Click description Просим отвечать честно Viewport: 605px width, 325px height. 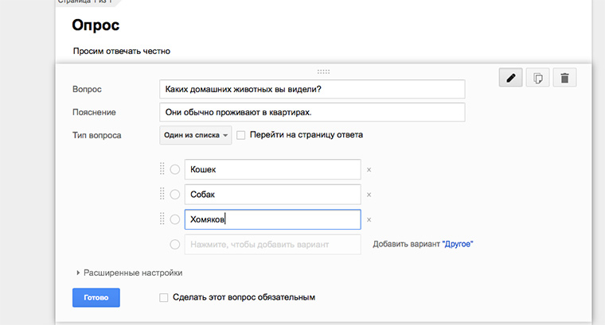tap(122, 51)
